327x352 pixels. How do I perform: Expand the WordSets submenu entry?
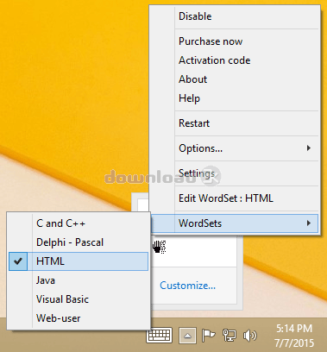click(235, 223)
